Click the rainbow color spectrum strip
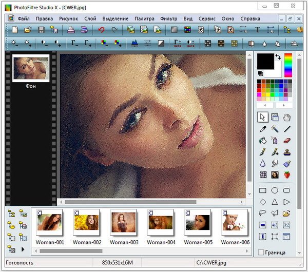The height and width of the screenshot is (272, 308). click(288, 65)
